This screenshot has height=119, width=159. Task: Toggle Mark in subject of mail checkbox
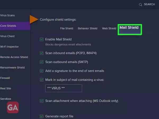pos(42,80)
